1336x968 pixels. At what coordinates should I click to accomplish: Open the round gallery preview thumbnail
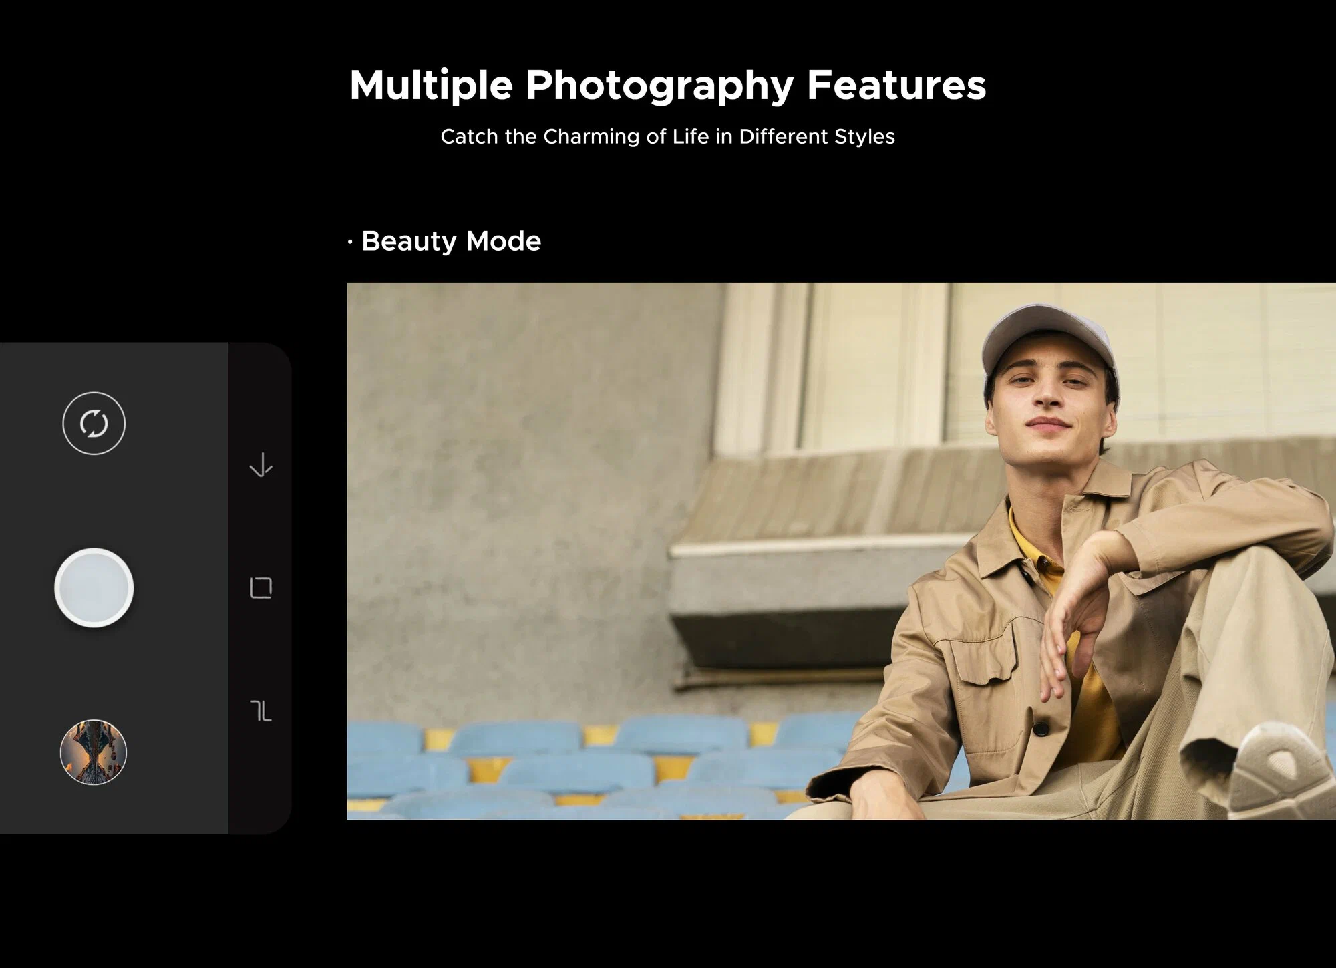[x=94, y=752]
